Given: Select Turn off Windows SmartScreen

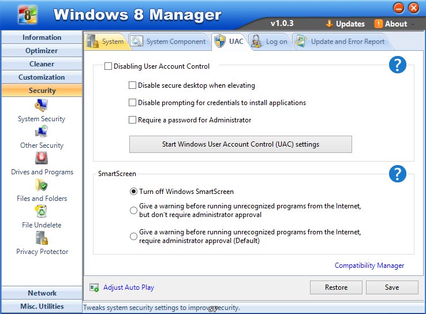Looking at the screenshot, I should coord(133,192).
